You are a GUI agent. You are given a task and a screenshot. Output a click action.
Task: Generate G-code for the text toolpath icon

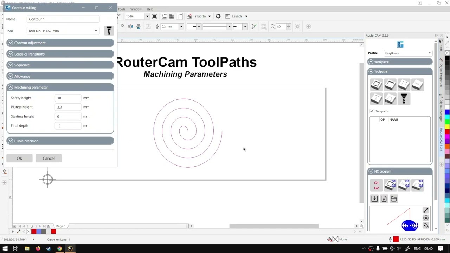tap(404, 184)
